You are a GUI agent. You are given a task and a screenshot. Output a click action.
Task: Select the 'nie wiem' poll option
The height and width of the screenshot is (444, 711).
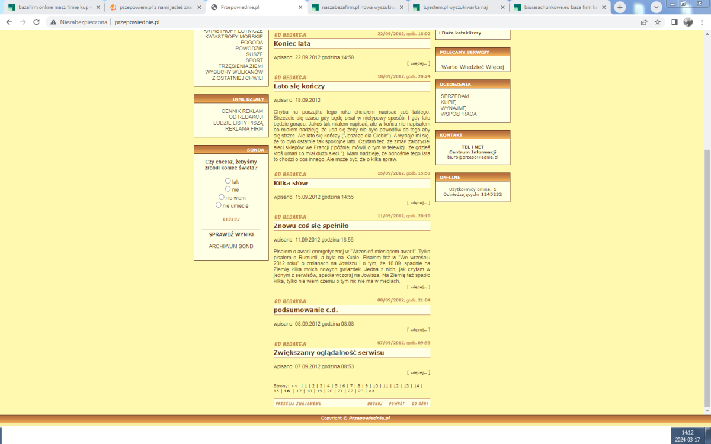click(222, 197)
